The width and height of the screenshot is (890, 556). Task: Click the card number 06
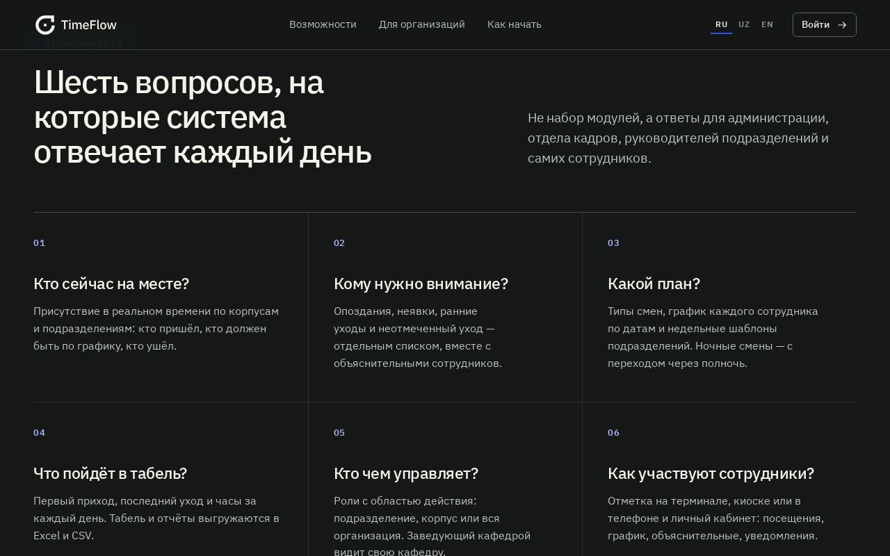tap(613, 432)
